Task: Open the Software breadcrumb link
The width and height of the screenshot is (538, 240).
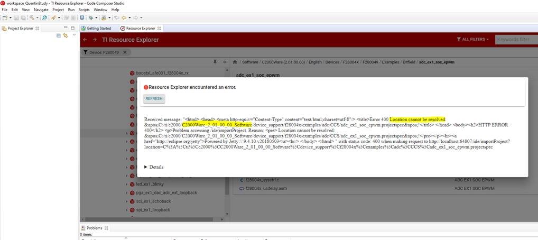Action: click(x=250, y=62)
